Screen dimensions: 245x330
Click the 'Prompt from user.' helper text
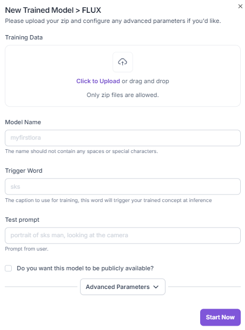click(27, 249)
